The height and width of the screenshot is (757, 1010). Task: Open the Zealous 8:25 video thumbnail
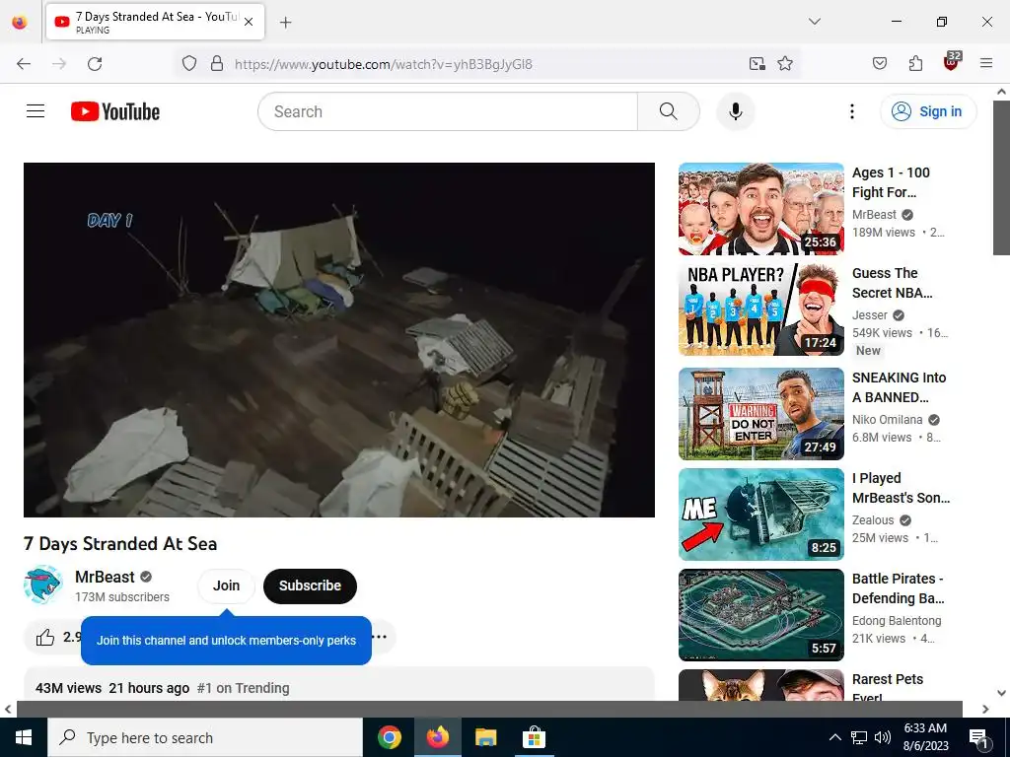click(x=760, y=515)
